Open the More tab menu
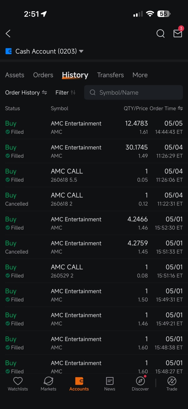 click(x=140, y=75)
